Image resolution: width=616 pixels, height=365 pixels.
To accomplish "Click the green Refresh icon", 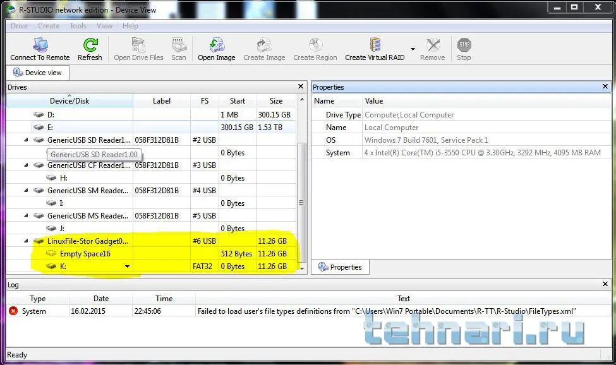I will tap(90, 45).
